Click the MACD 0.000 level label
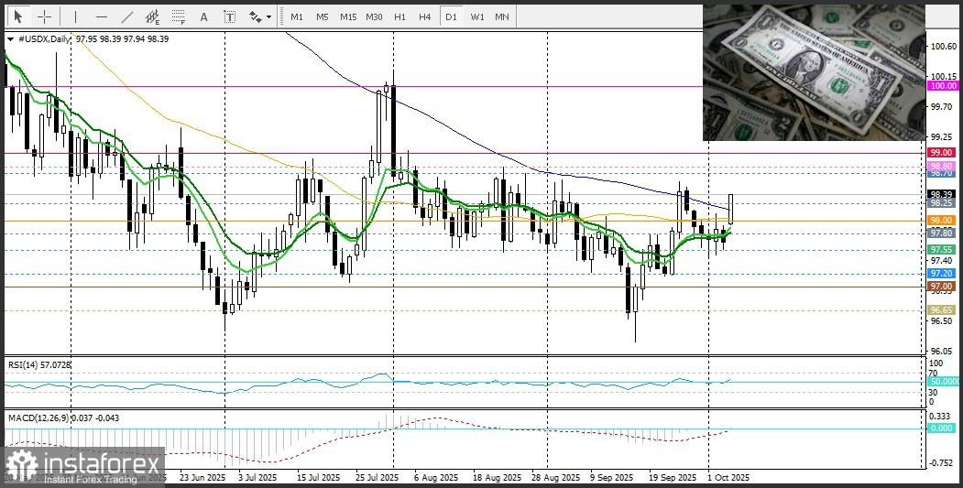This screenshot has width=963, height=488. click(944, 428)
